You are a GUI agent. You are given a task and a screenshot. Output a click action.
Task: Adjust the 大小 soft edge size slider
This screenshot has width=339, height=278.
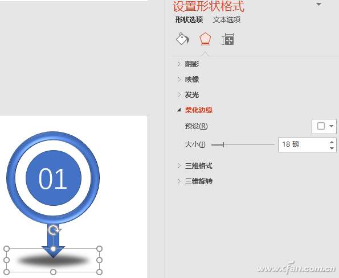point(223,145)
